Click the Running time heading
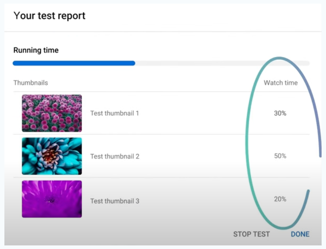326x249 pixels. 36,50
